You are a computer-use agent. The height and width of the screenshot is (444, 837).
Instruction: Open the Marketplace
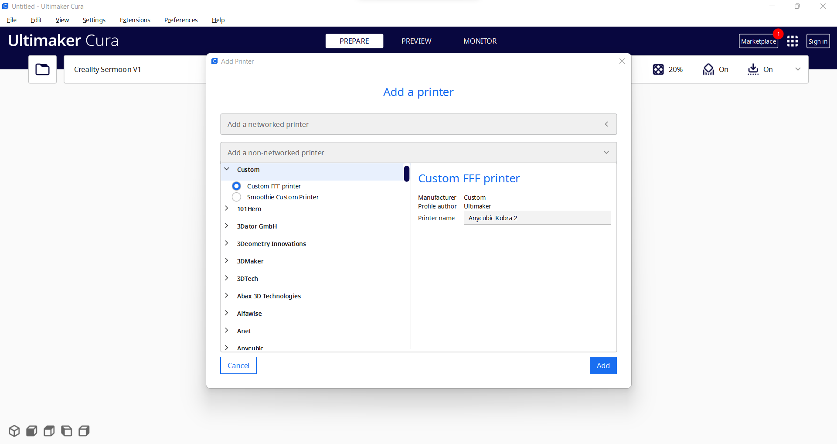(x=759, y=41)
